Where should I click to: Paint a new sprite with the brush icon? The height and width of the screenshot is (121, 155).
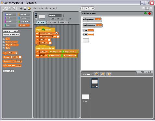(97, 74)
